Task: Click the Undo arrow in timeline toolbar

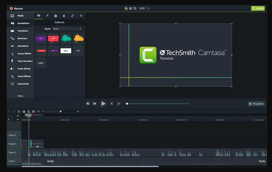Action: point(9,111)
